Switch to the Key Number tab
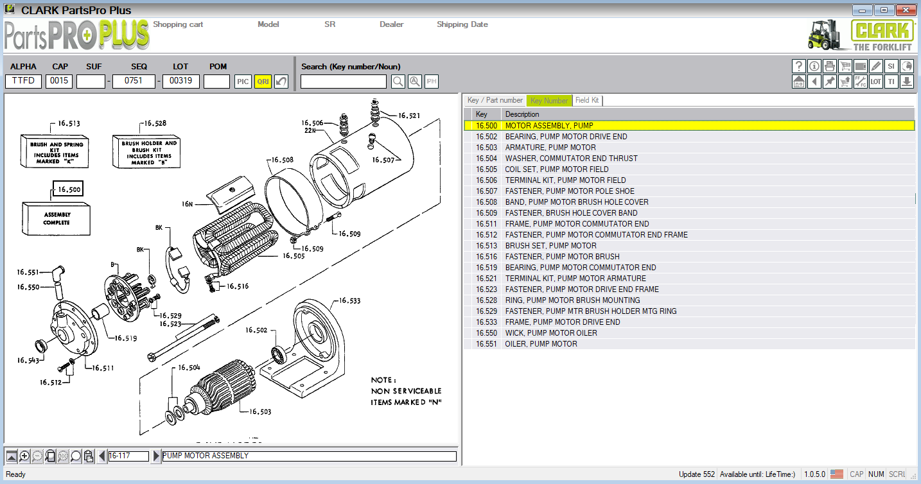The image size is (921, 484). pos(548,100)
